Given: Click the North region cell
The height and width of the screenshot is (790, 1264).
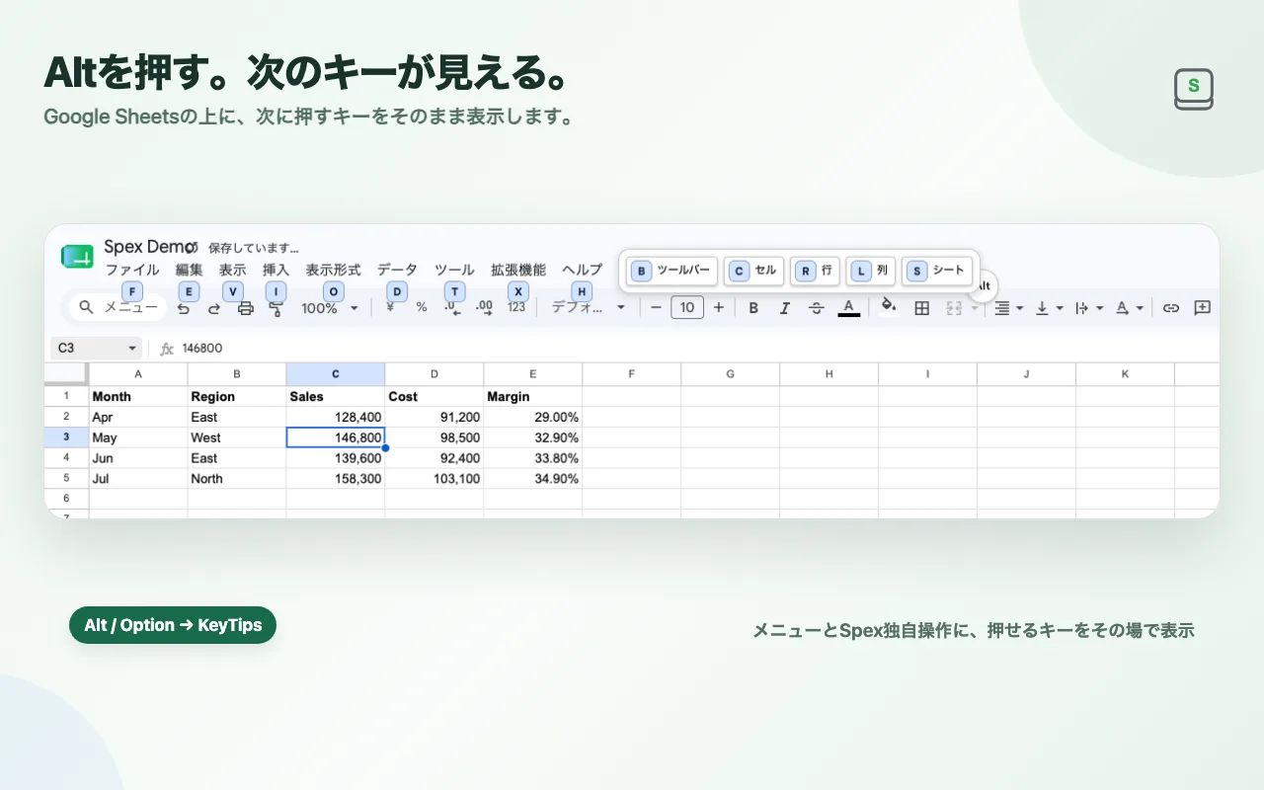Looking at the screenshot, I should (237, 479).
